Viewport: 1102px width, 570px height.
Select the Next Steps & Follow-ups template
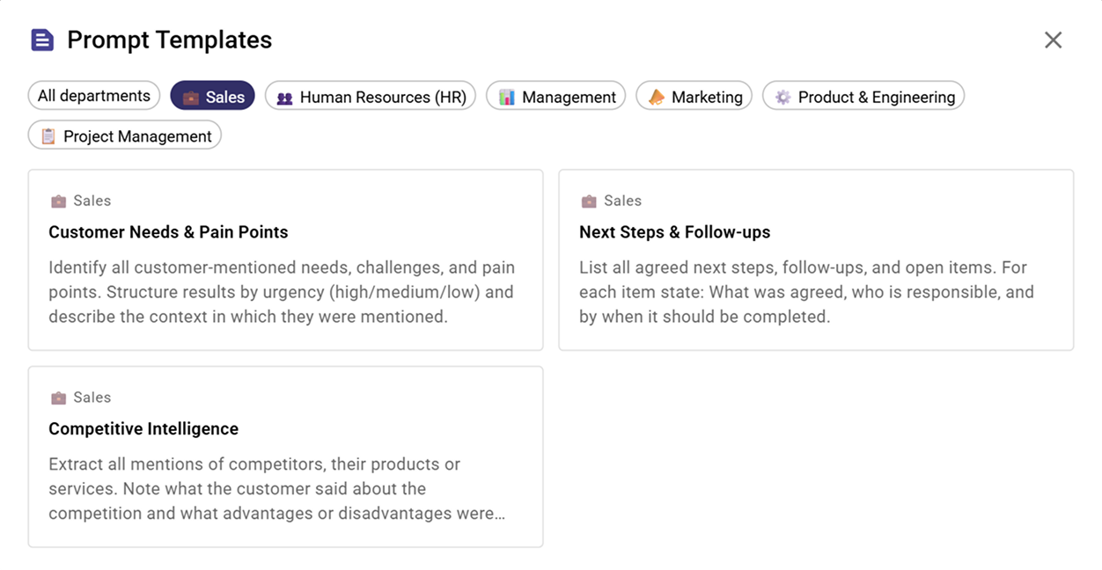coord(816,260)
